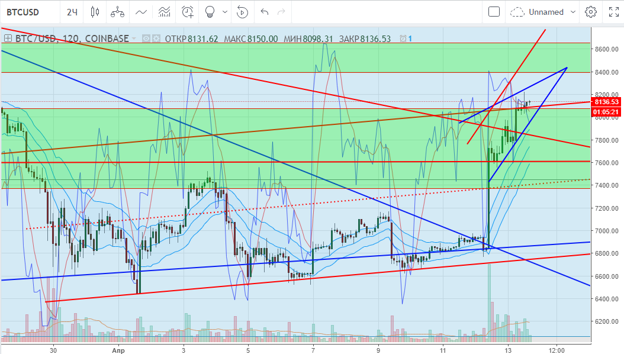The width and height of the screenshot is (624, 354).
Task: Open dropdown arrow next to COINBASE title
Action: (134, 38)
